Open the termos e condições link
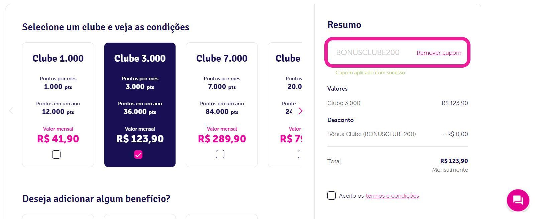Image resolution: width=536 pixels, height=219 pixels. [x=392, y=196]
